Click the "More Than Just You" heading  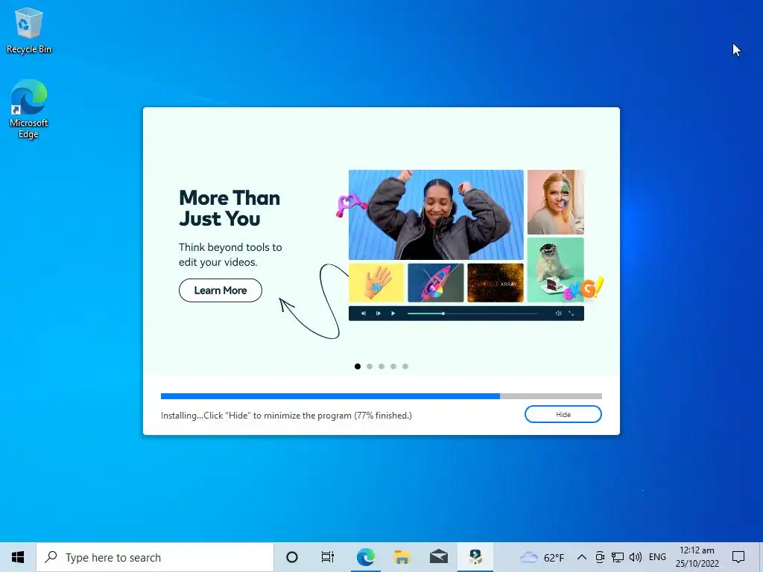pyautogui.click(x=229, y=209)
